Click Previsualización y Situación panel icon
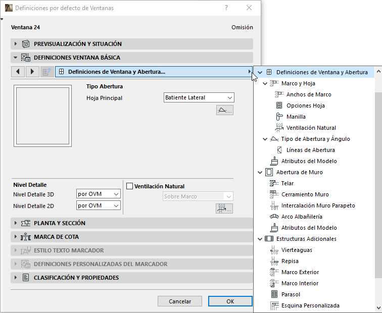Image resolution: width=382 pixels, height=313 pixels. click(26, 44)
